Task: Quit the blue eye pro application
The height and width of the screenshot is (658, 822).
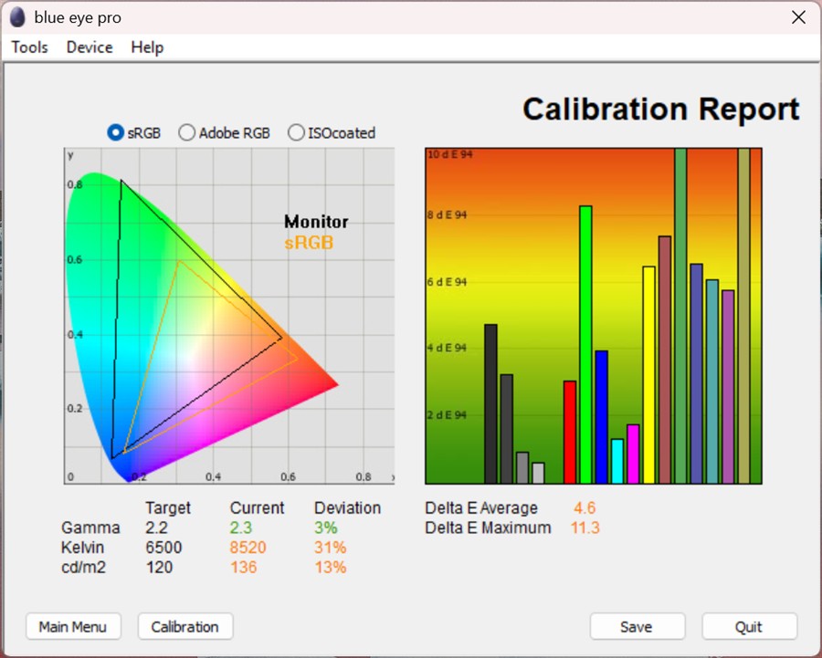Action: [749, 626]
